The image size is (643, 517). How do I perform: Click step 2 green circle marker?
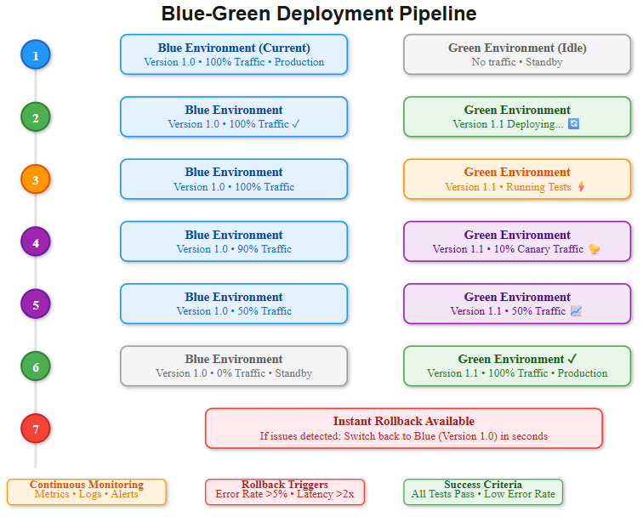click(36, 117)
